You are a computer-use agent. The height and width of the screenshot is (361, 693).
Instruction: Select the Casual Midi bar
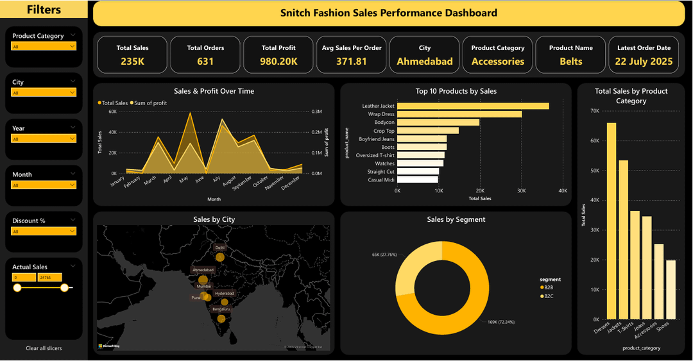pos(418,180)
